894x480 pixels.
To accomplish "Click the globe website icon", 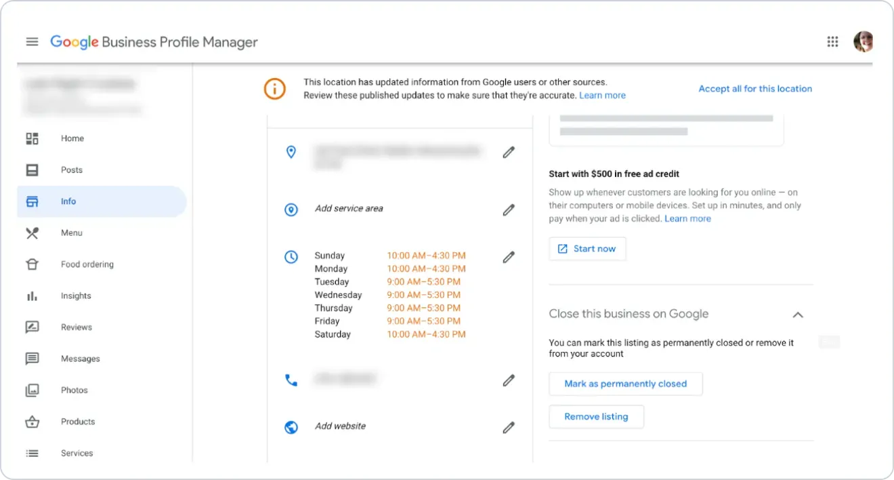I will pyautogui.click(x=291, y=428).
